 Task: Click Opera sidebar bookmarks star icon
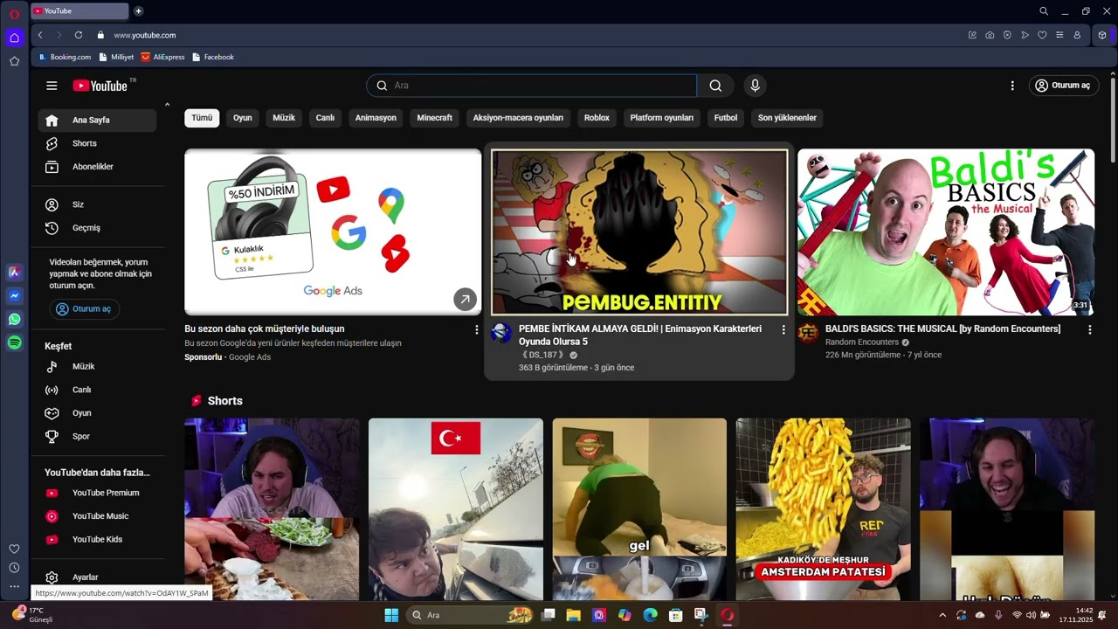15,61
